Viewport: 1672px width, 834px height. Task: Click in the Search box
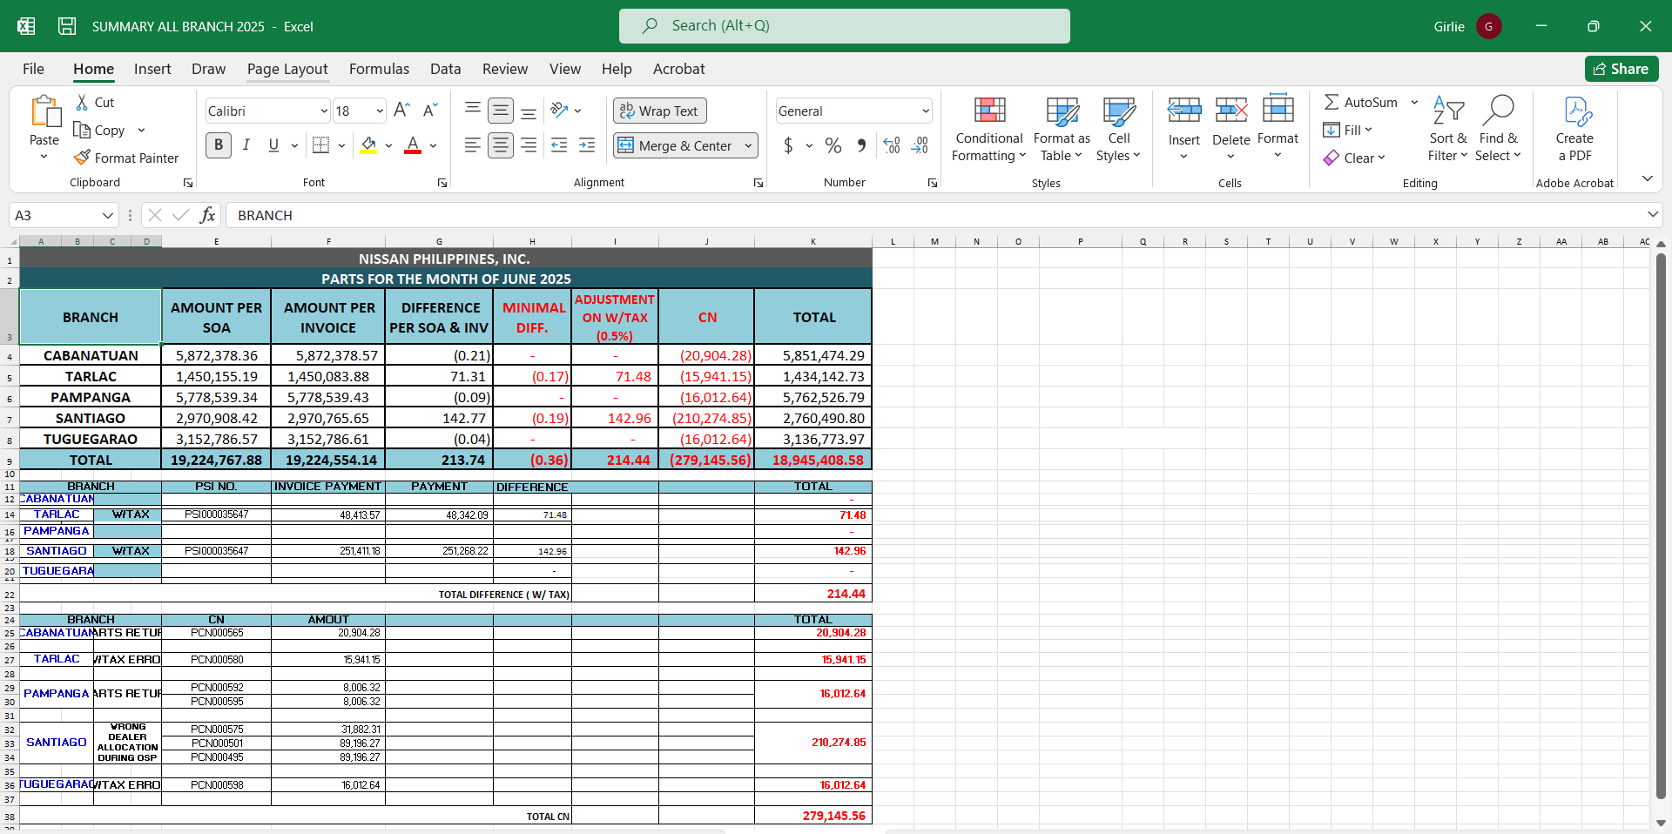click(844, 26)
